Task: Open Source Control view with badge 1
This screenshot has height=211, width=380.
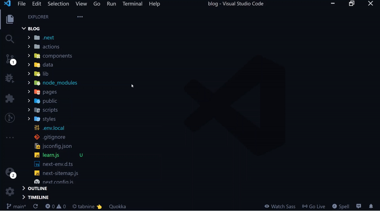Action: 10,59
